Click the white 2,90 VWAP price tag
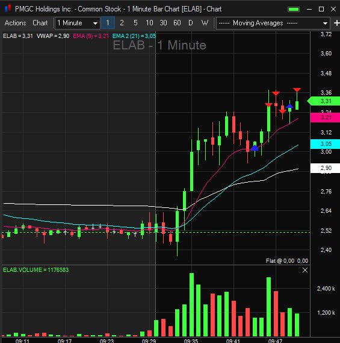The width and height of the screenshot is (340, 343). click(x=325, y=168)
